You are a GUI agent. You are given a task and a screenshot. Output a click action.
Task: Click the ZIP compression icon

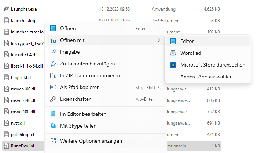[x=53, y=76]
